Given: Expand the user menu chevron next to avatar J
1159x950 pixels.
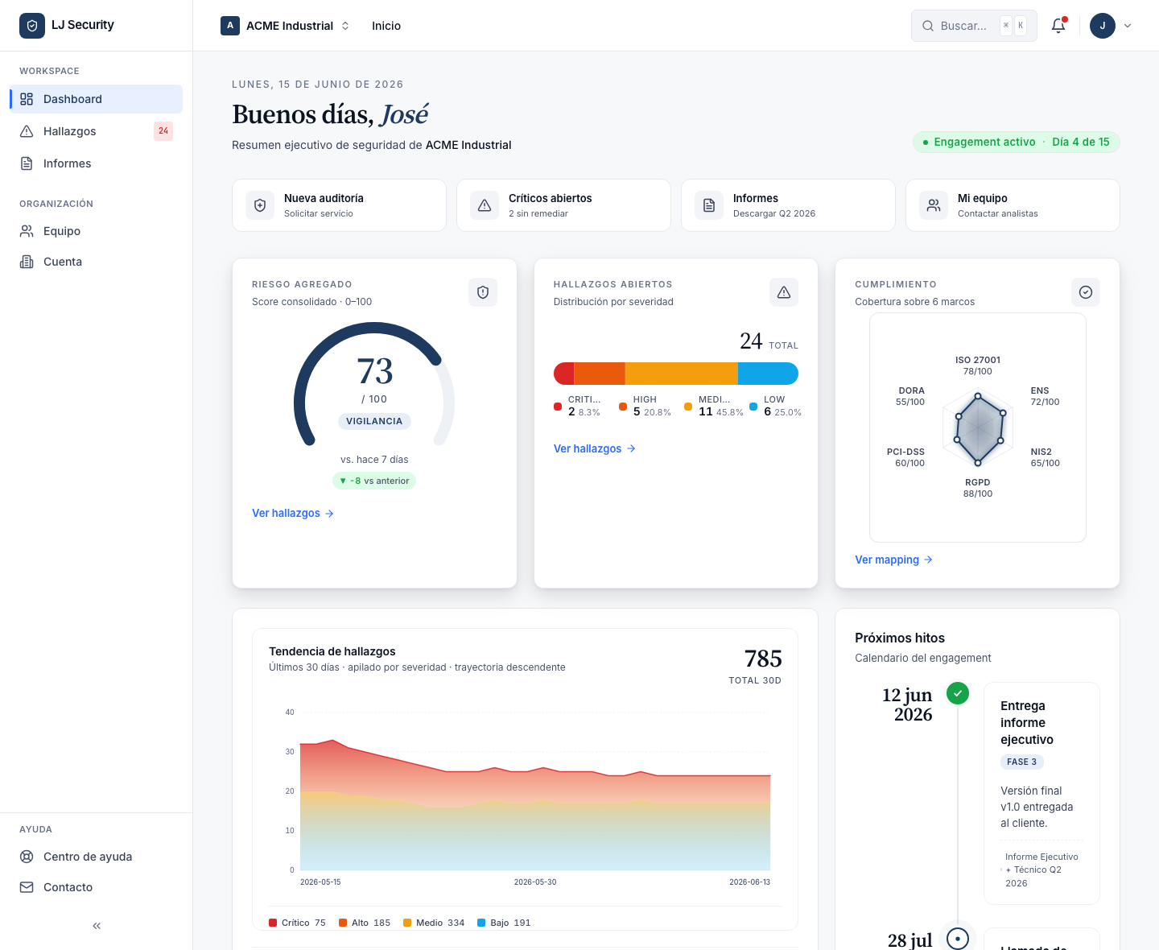Looking at the screenshot, I should tap(1128, 26).
